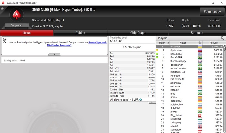Click the favorite star icon

pos(2,9)
